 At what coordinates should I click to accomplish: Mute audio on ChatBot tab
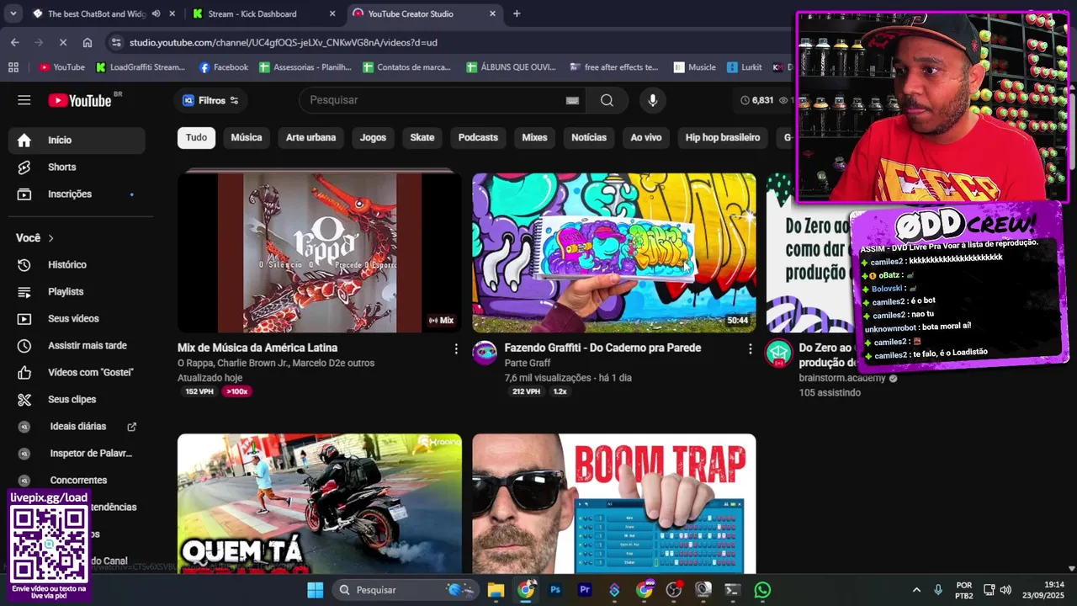click(156, 13)
